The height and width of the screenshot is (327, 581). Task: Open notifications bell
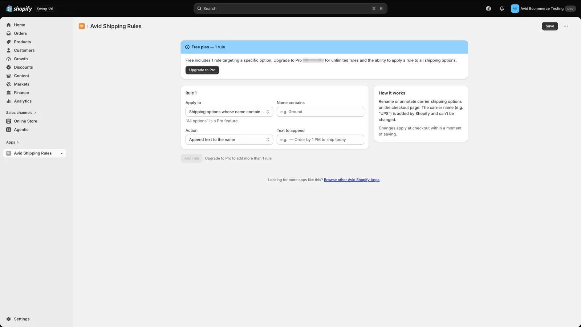(x=502, y=9)
